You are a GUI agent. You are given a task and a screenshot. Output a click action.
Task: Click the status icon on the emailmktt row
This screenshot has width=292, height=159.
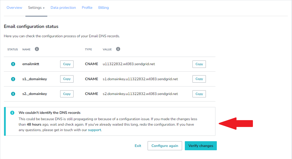tap(13, 64)
